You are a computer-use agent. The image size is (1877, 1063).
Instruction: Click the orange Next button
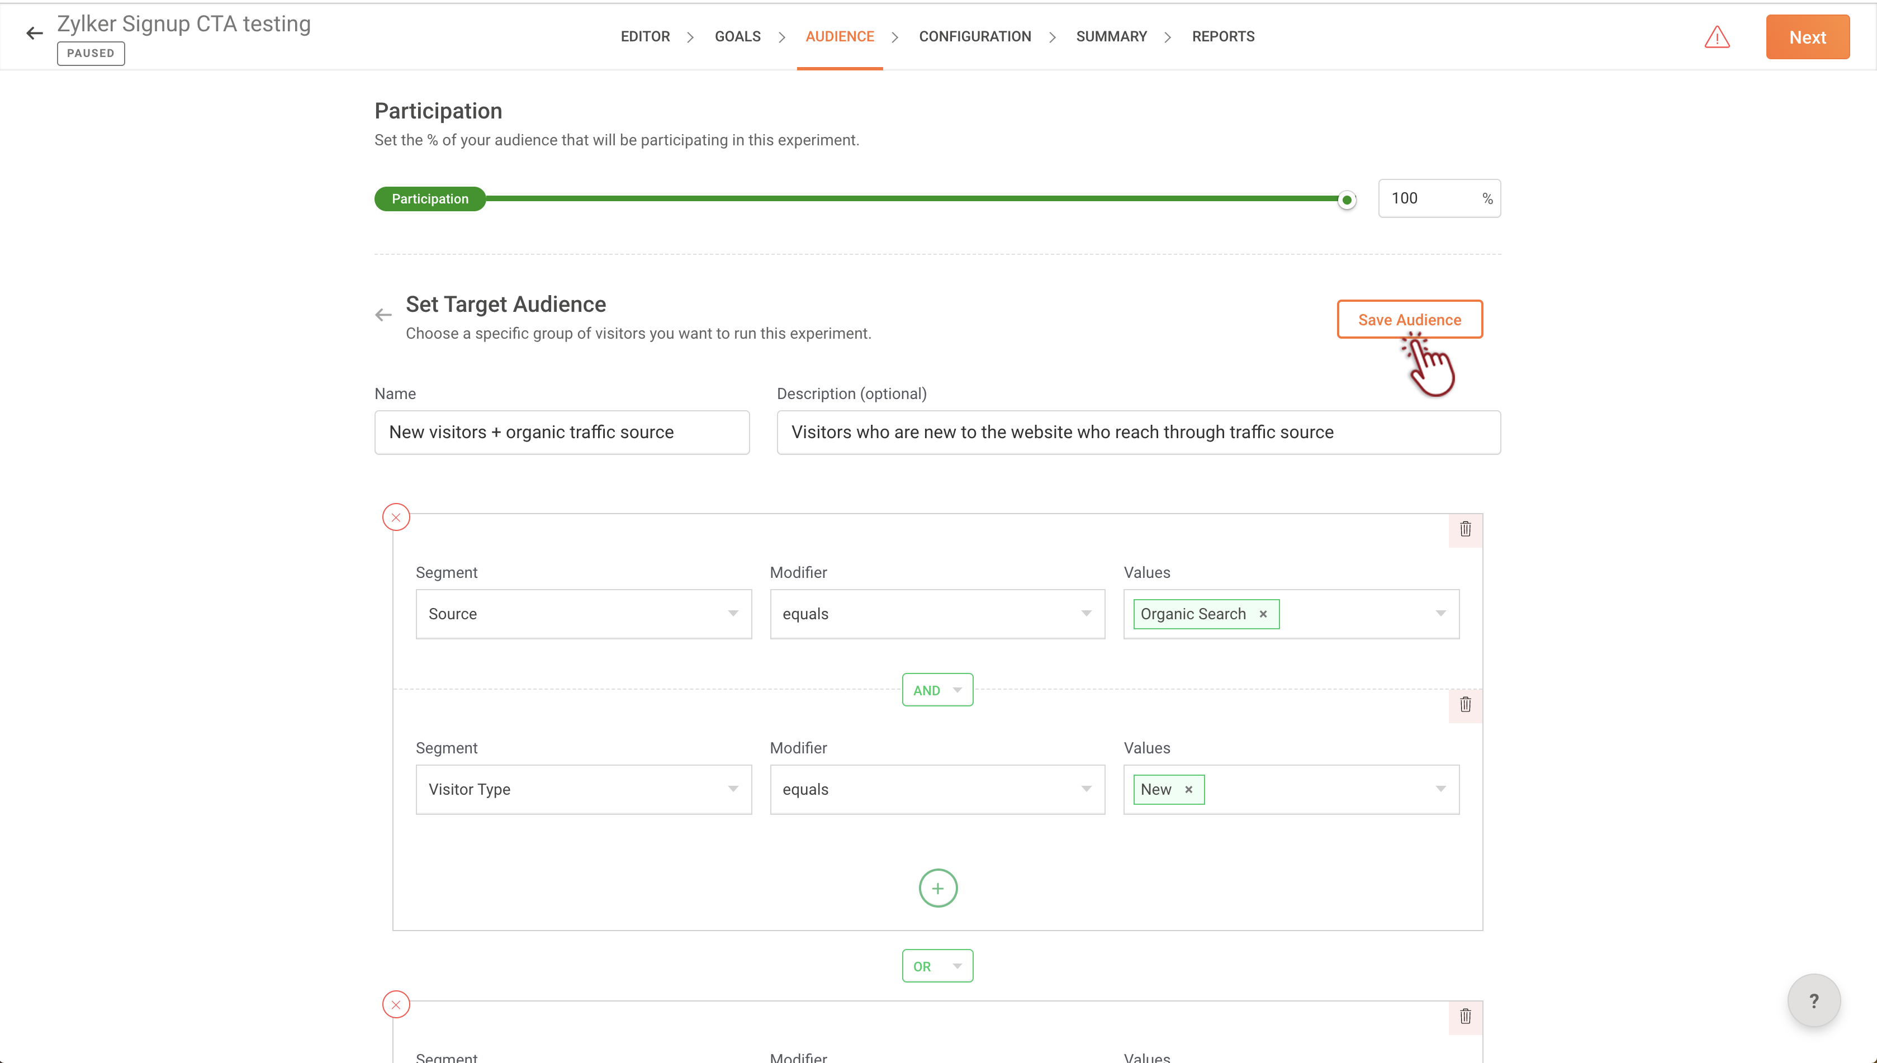pyautogui.click(x=1807, y=37)
